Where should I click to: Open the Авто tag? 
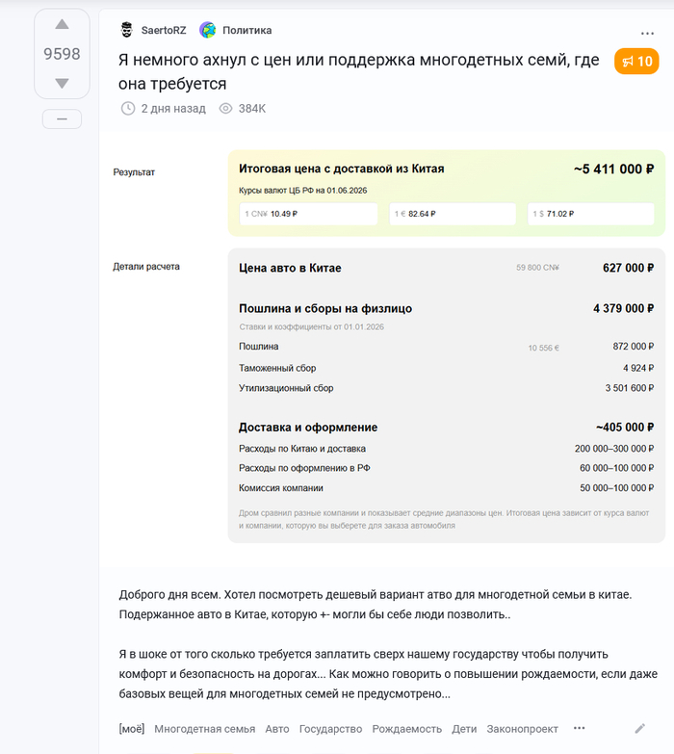[277, 729]
